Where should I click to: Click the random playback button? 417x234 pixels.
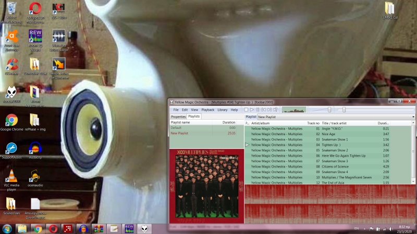pos(276,110)
